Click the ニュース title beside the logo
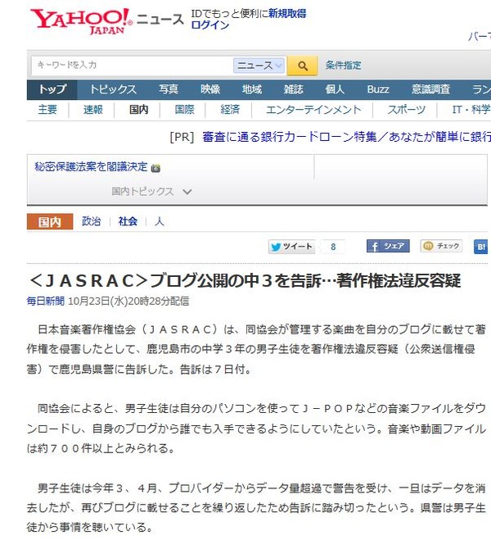491x549 pixels. [x=160, y=20]
